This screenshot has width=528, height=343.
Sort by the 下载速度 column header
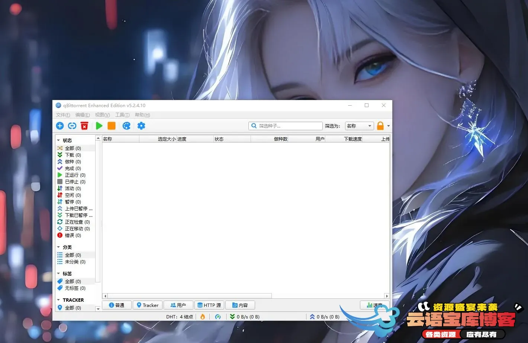344,139
